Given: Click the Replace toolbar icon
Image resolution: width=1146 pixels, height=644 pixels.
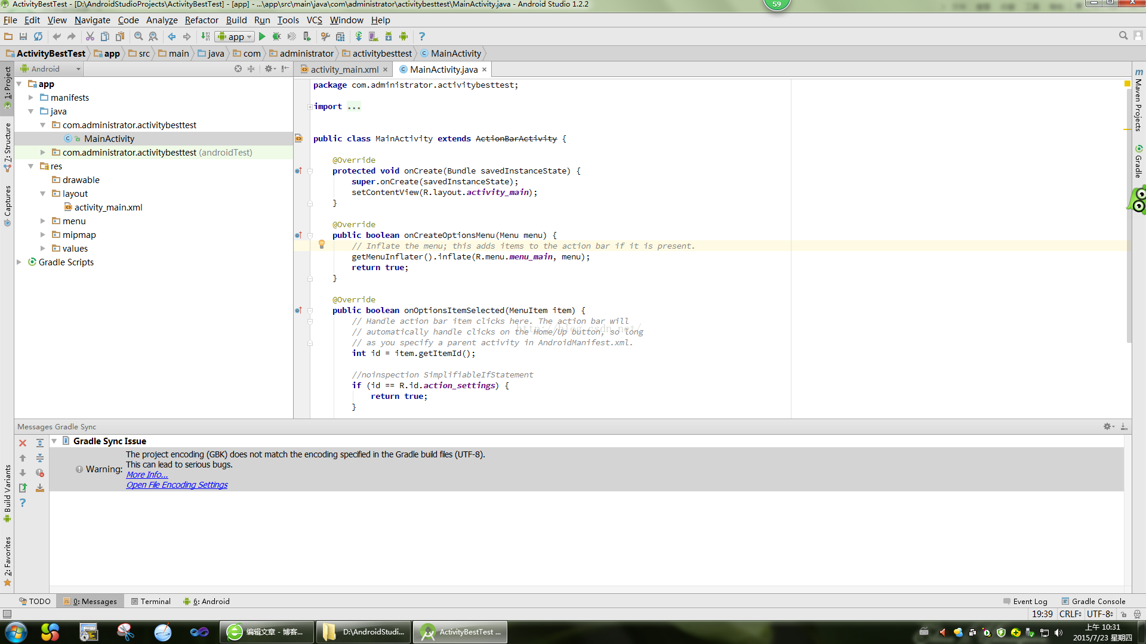Looking at the screenshot, I should pyautogui.click(x=153, y=36).
